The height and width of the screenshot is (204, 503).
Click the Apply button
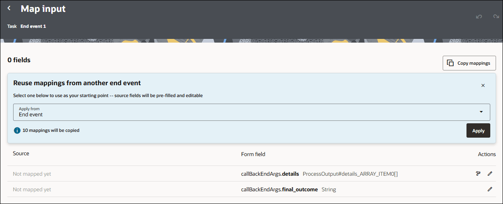click(478, 131)
